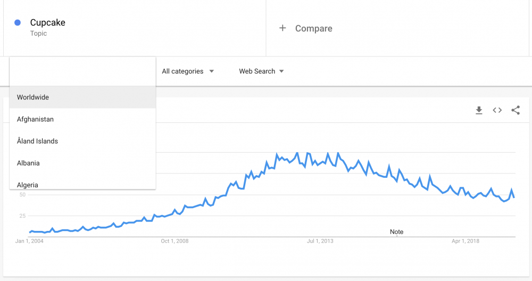Screen dimensions: 532x281
Task: Click the Compare button
Action: 313,29
